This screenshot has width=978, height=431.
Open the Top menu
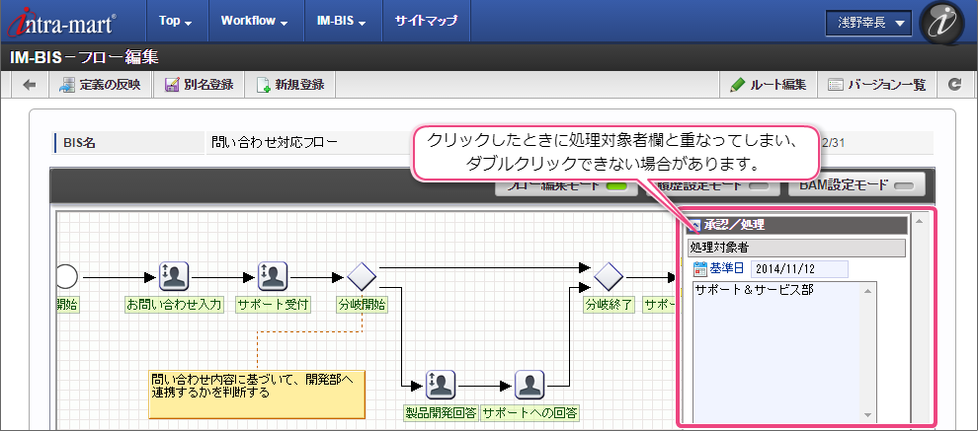click(x=175, y=21)
